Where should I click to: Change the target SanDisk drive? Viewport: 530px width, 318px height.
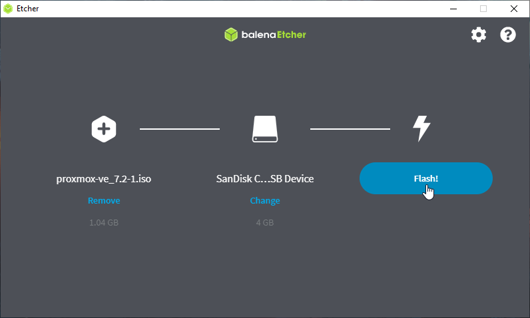pyautogui.click(x=265, y=200)
